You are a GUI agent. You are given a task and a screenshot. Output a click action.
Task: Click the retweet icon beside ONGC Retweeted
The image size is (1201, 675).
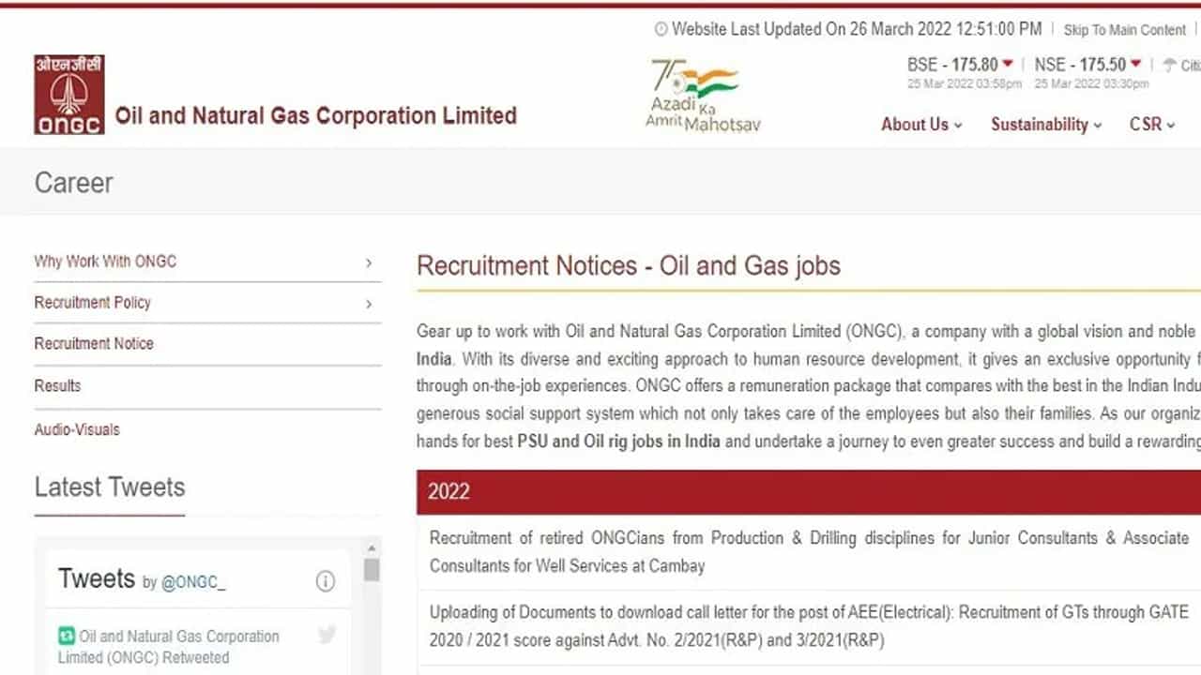(x=66, y=636)
